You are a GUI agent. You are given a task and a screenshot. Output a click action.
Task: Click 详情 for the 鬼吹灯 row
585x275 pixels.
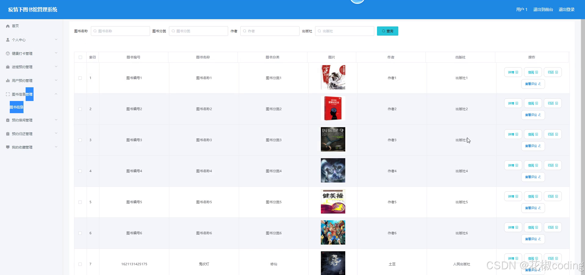tap(513, 258)
